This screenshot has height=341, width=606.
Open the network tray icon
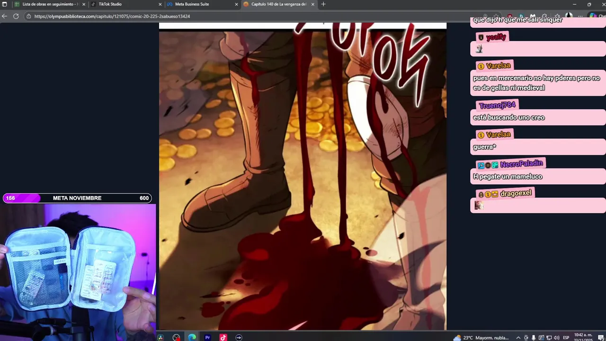549,338
